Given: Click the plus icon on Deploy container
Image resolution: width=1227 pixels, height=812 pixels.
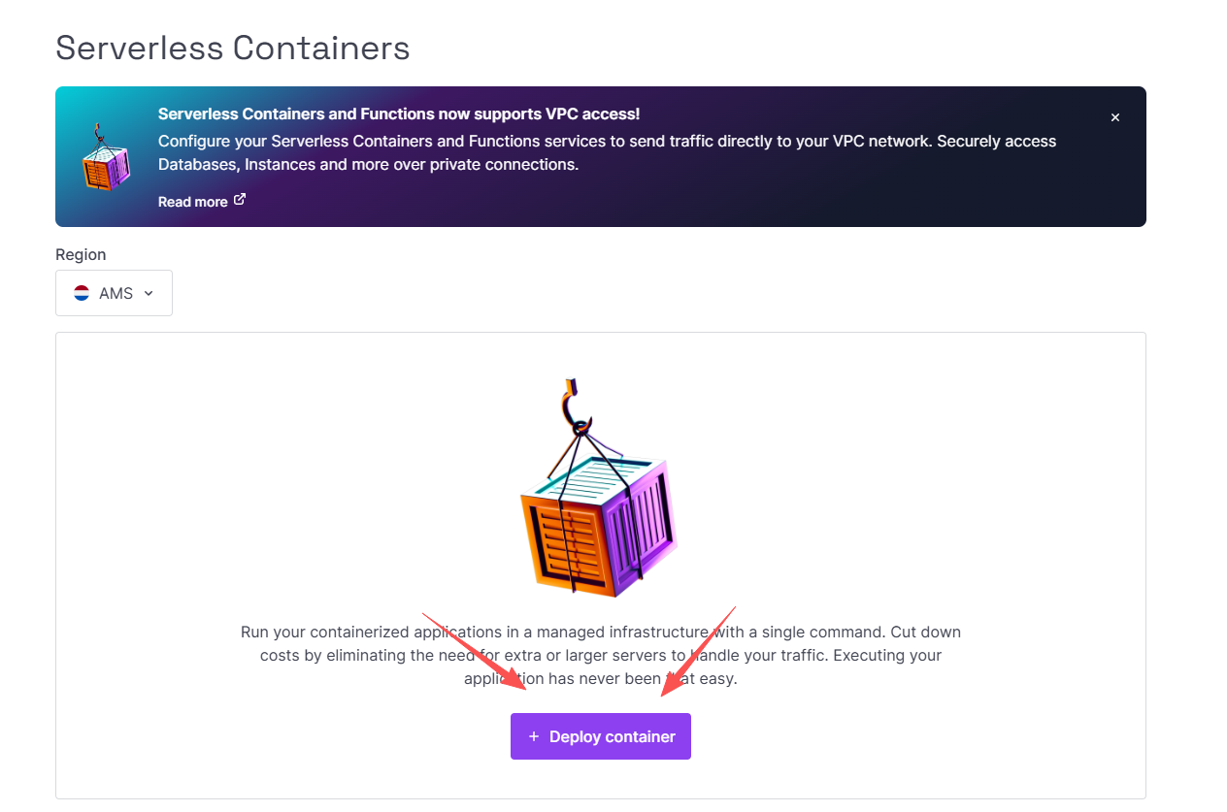Looking at the screenshot, I should 533,737.
